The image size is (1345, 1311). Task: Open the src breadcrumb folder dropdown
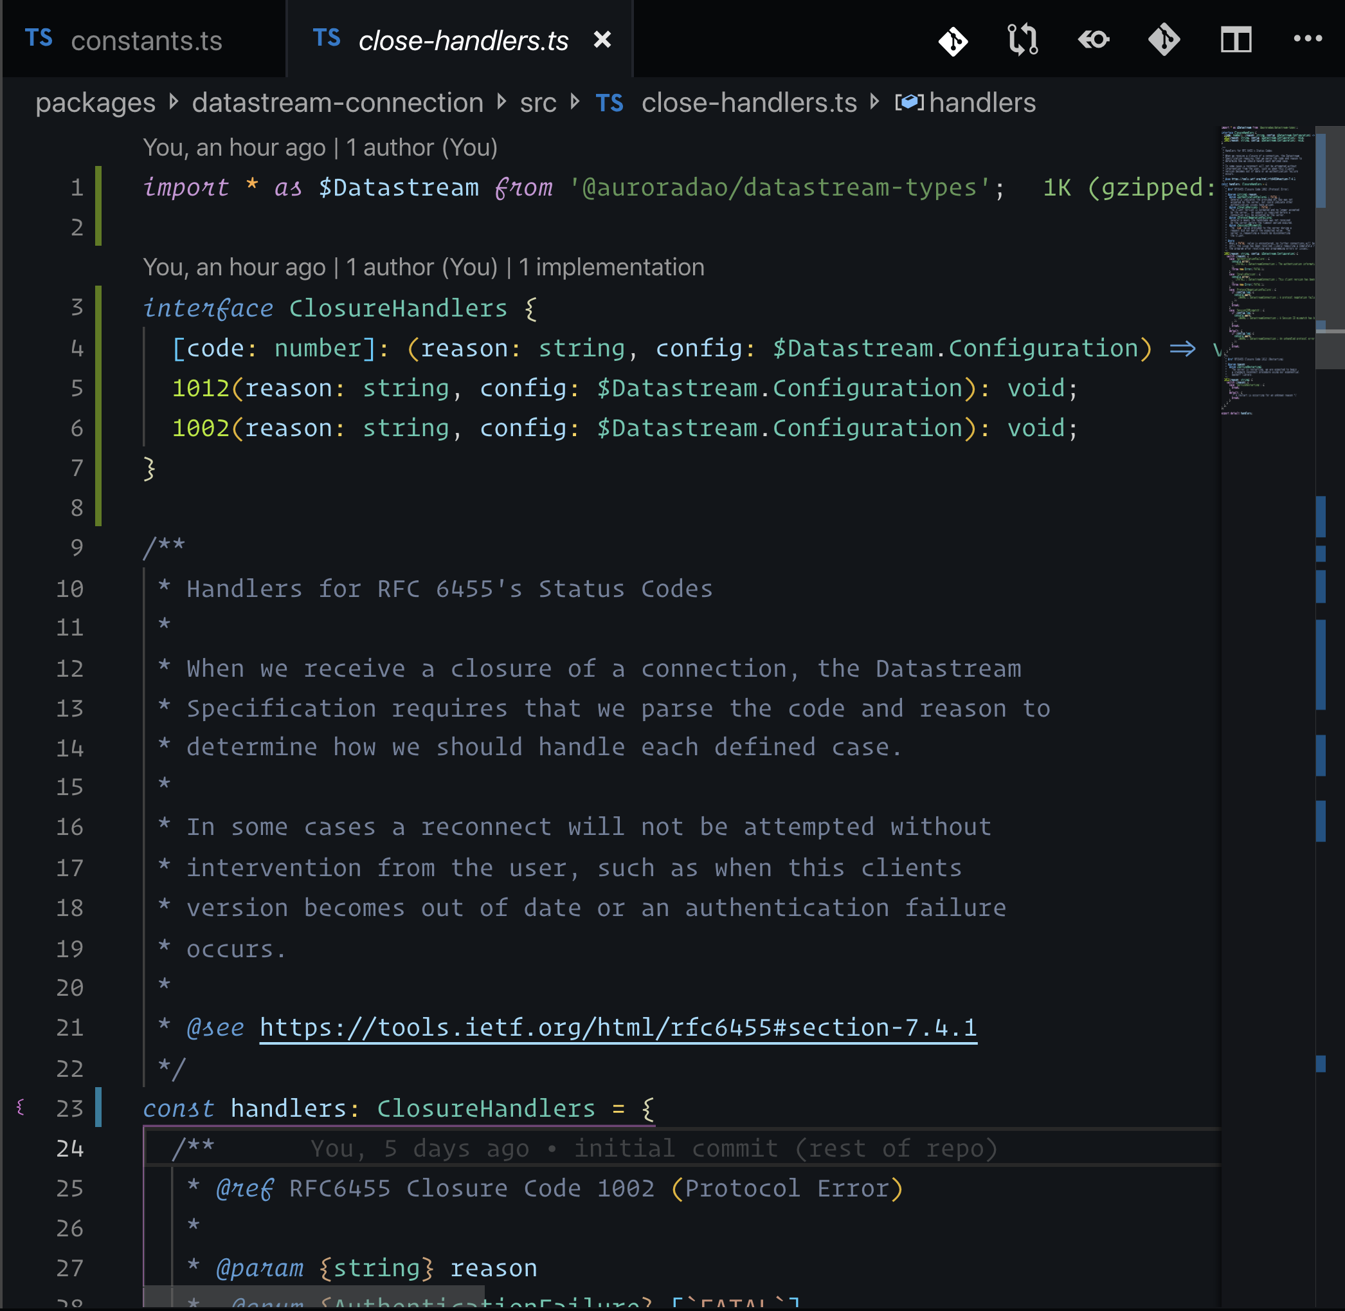pos(537,102)
